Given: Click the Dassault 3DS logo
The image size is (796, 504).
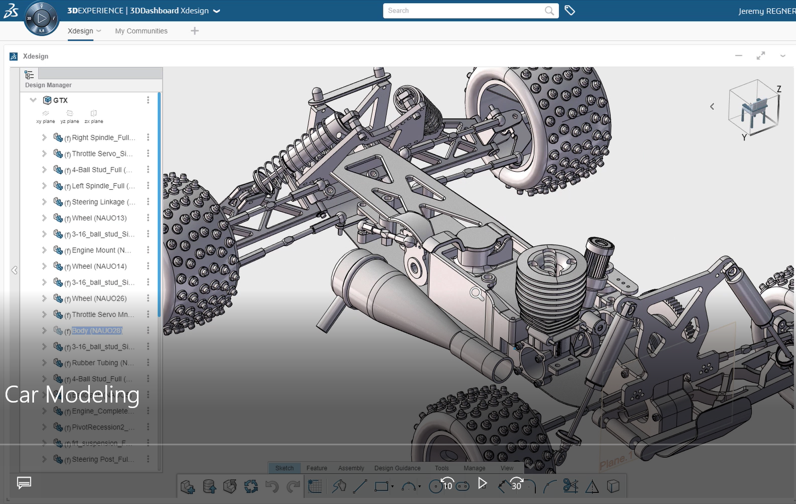Looking at the screenshot, I should click(x=11, y=10).
